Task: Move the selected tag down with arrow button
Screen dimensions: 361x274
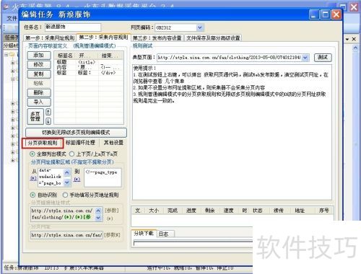Action: click(48, 121)
